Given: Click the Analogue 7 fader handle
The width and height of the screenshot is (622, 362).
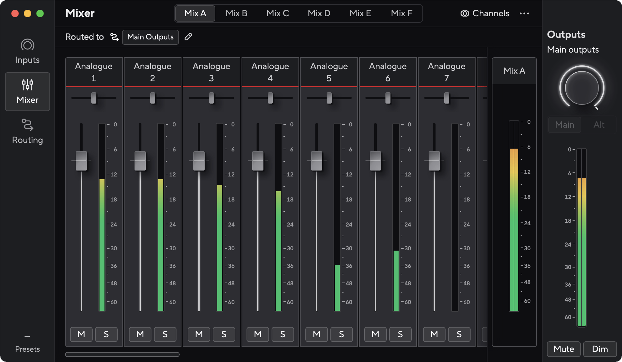Looking at the screenshot, I should coord(434,161).
